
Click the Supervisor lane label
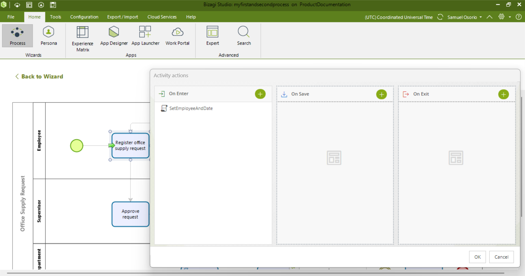point(39,211)
